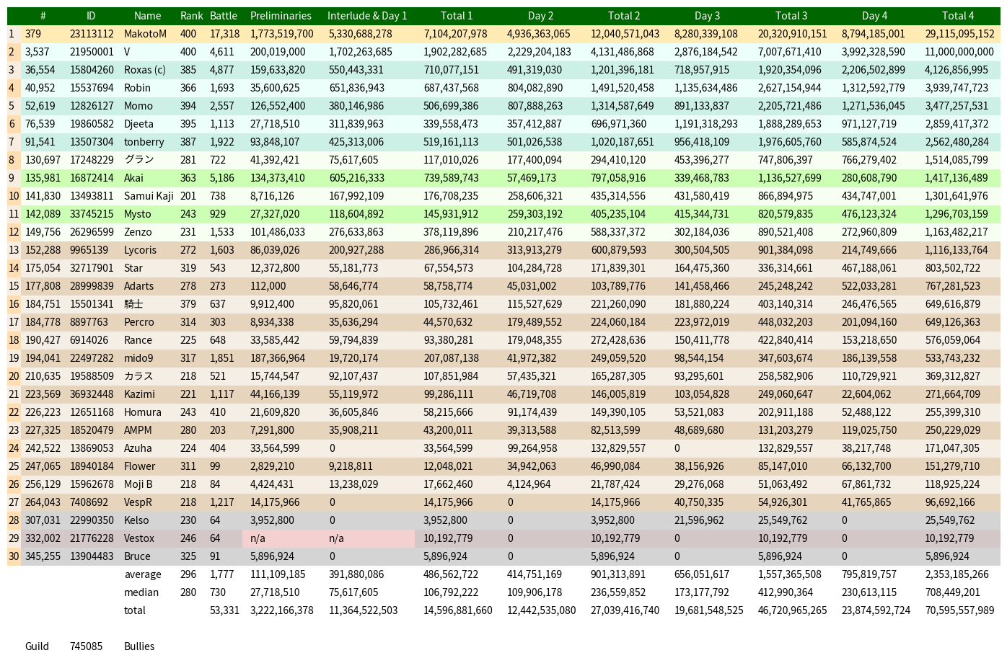Select the total Preliminaries '3,222,166,378'
Viewport: 1007px width, 663px height.
[x=281, y=610]
